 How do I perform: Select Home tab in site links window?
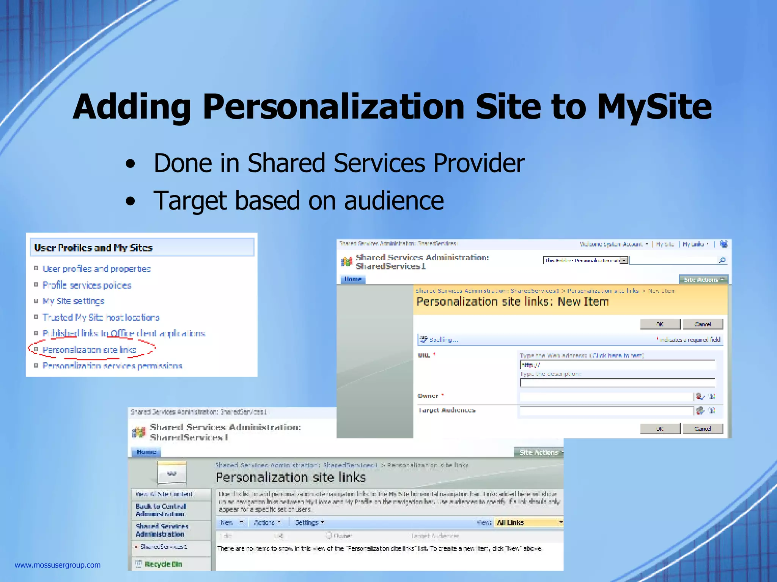point(146,452)
